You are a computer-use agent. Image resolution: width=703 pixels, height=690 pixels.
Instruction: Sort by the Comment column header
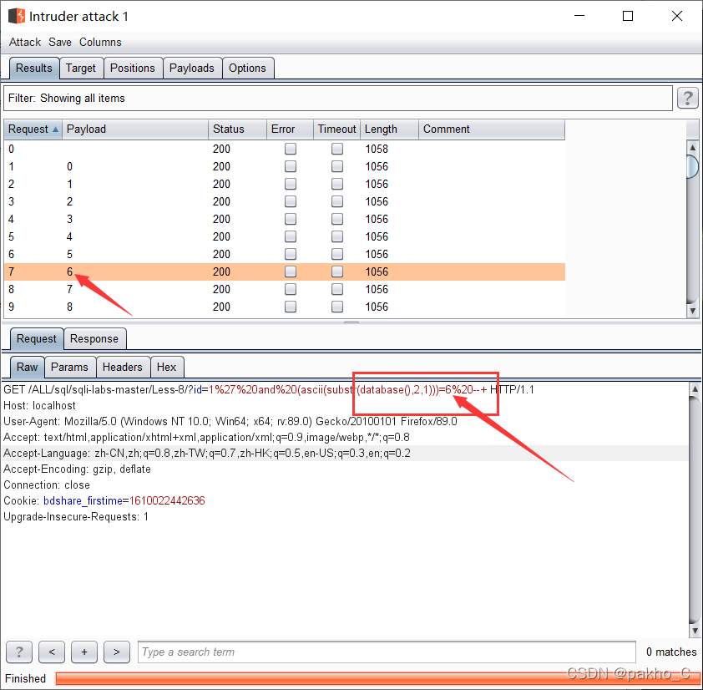point(492,129)
